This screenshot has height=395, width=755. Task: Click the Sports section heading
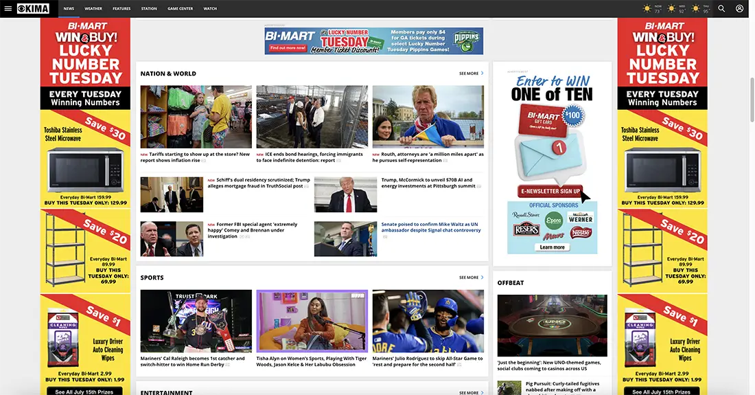click(152, 278)
